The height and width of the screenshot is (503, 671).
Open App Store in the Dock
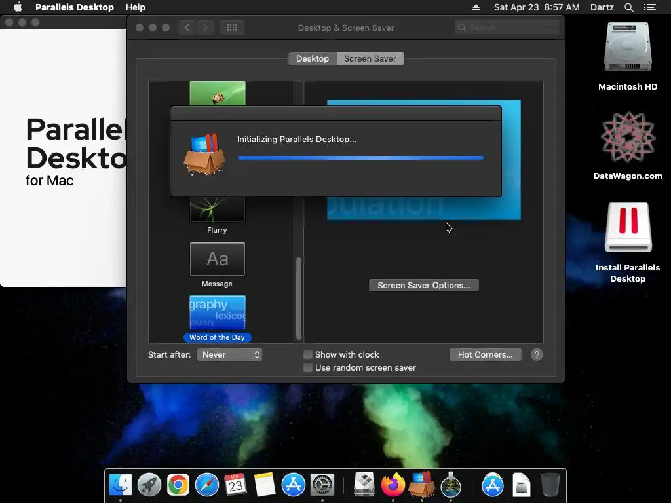click(x=293, y=485)
